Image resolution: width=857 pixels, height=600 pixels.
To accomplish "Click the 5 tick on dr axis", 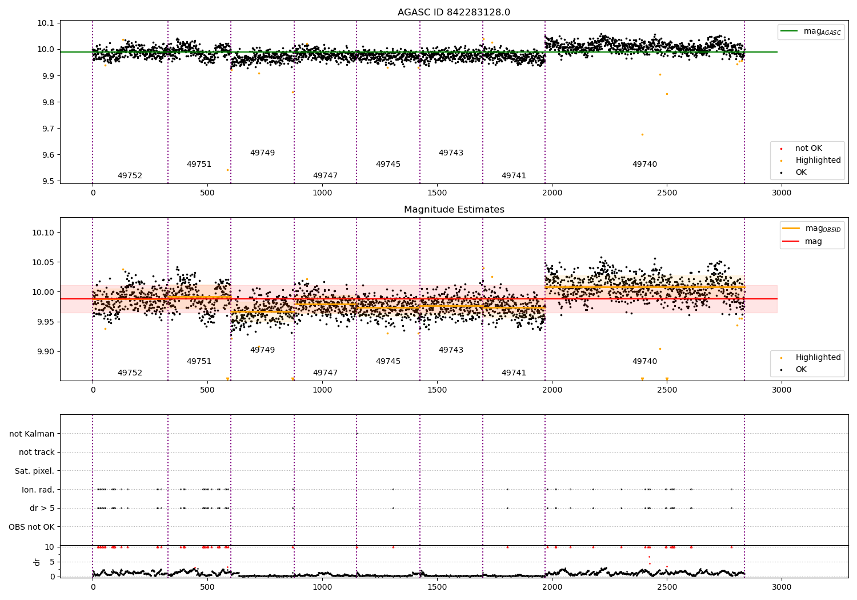I will click(x=52, y=562).
